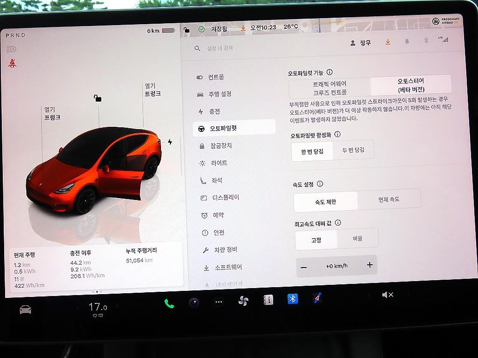Image resolution: width=478 pixels, height=358 pixels.
Task: Choose 두 번 당김 activation
Action: pyautogui.click(x=353, y=150)
